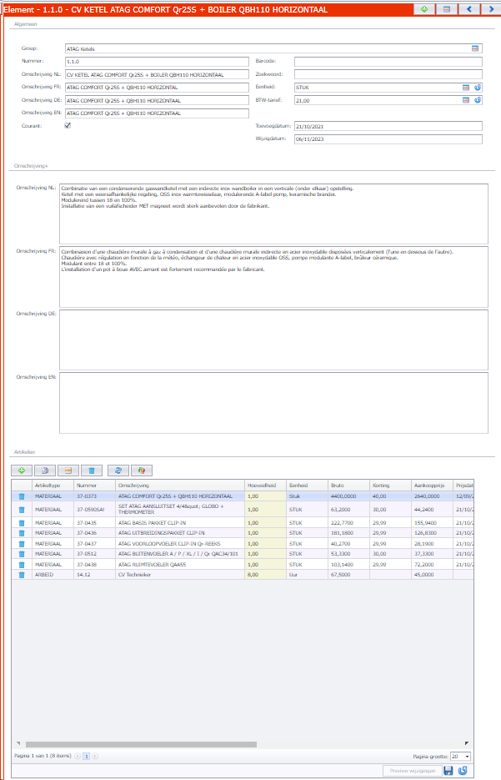Sort by Korting column header
Viewport: 501px width, 780px height.
point(390,485)
